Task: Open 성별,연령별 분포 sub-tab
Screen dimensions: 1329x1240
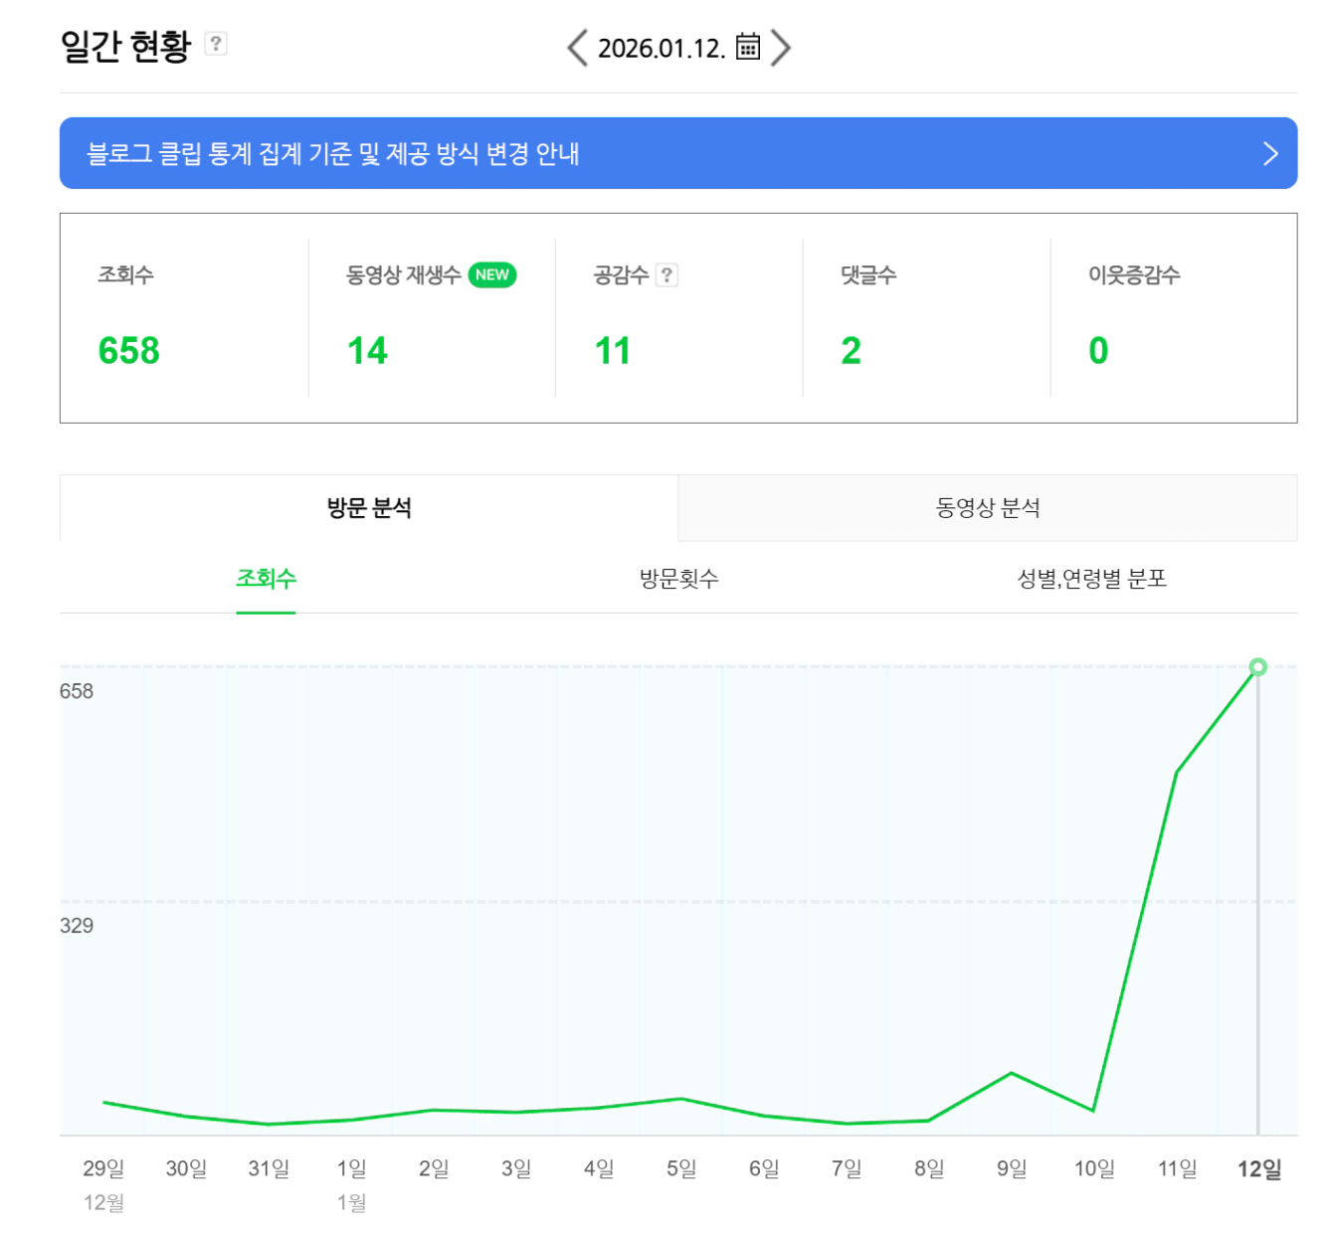Action: 1091,579
